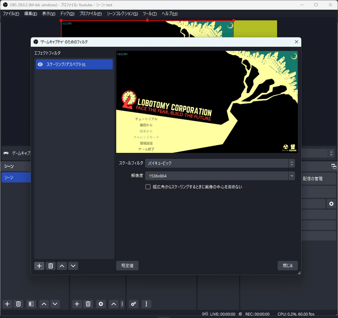Click the LIVE connection status icon
The width and height of the screenshot is (338, 318).
[x=205, y=314]
